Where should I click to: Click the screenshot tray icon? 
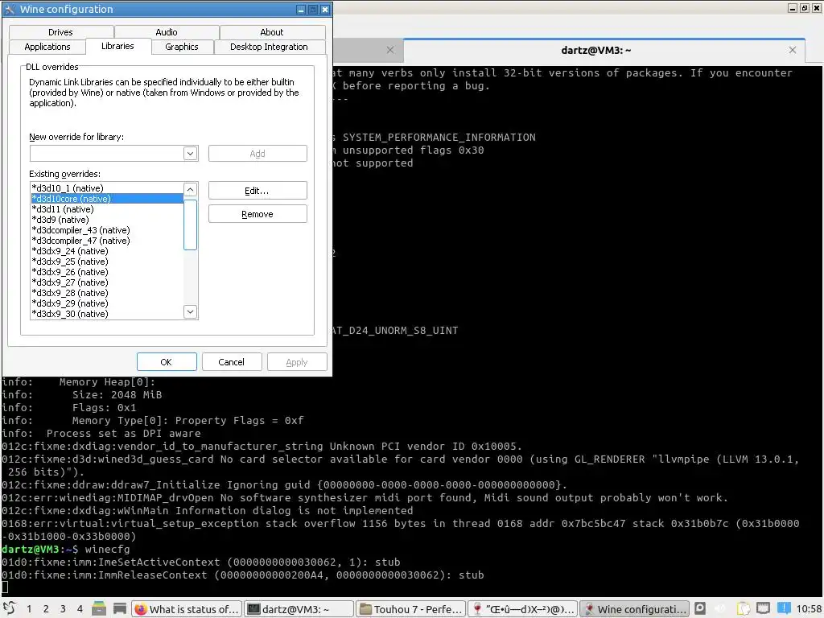700,608
